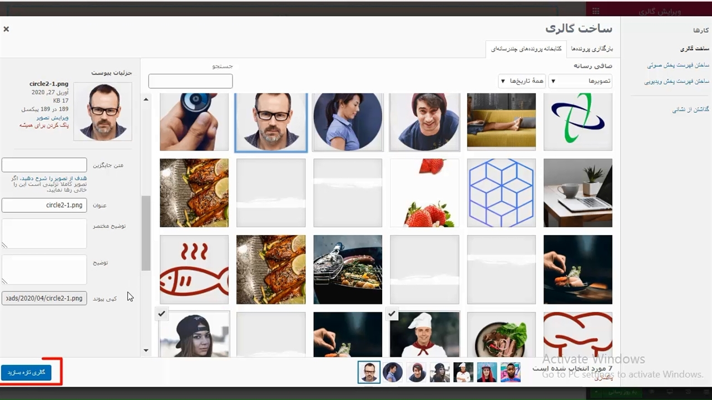Close the gallery dialog with the X icon
Screen dimensions: 712x400
point(6,29)
